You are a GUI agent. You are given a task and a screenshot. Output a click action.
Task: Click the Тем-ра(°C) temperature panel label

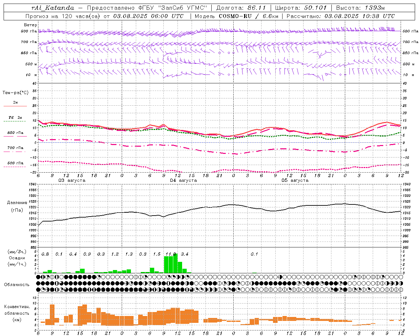(x=15, y=93)
